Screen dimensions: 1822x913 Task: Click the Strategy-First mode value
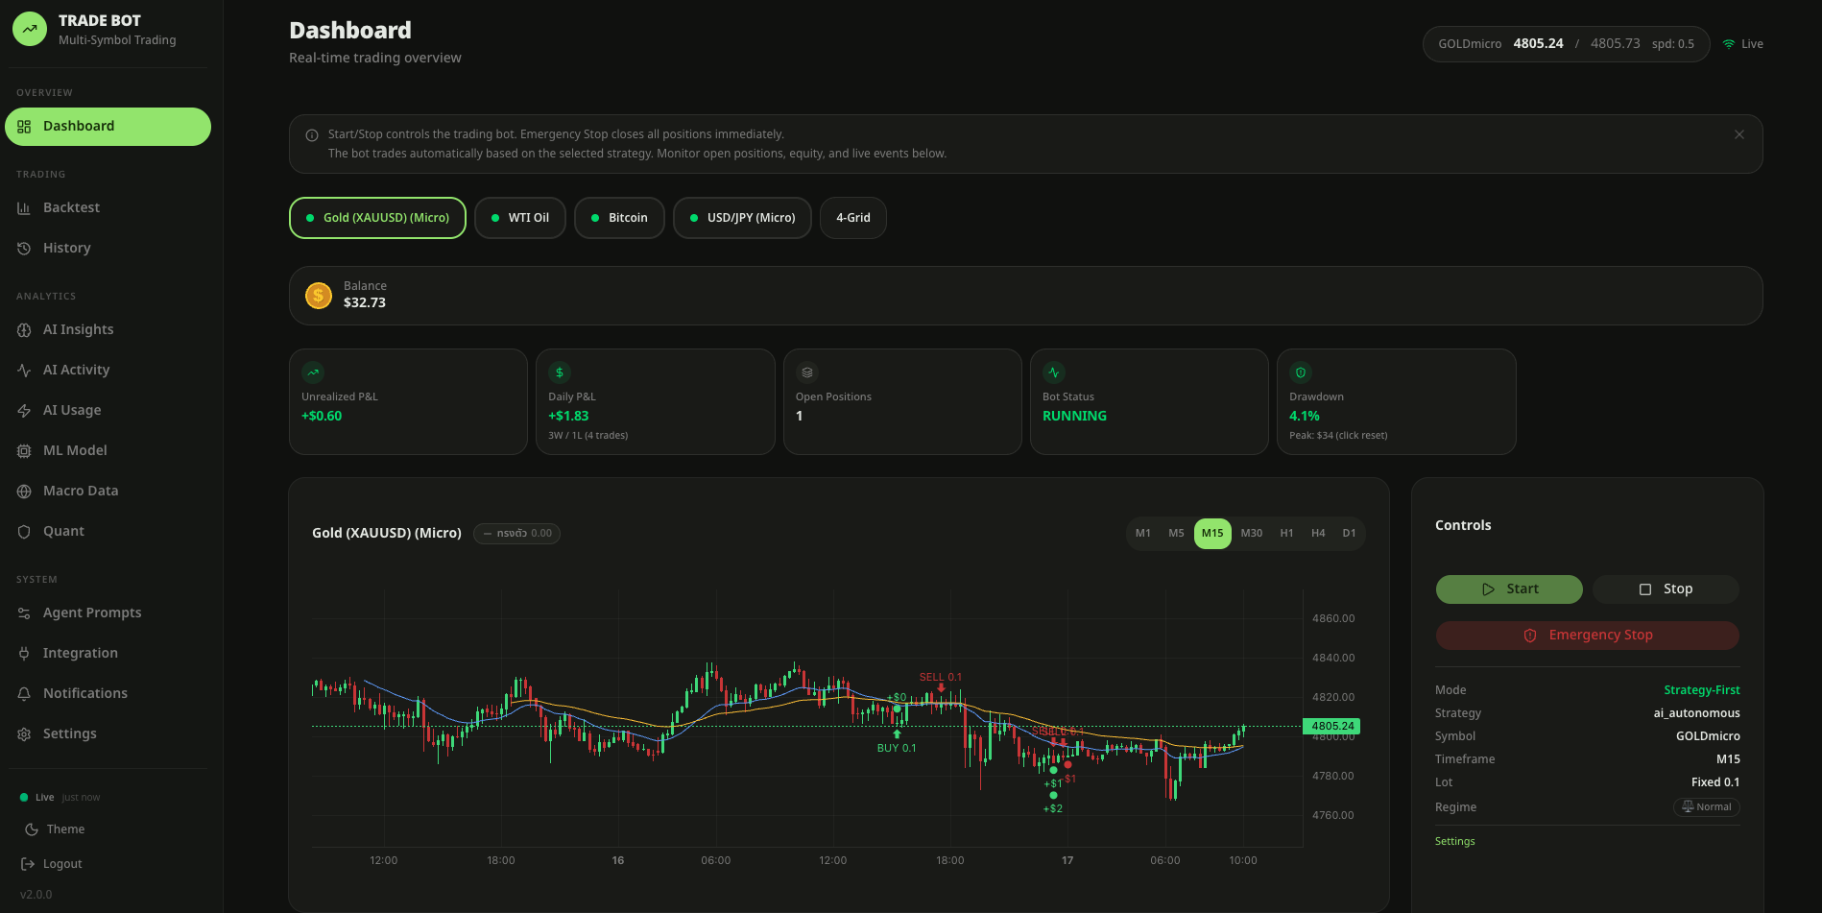pos(1702,690)
